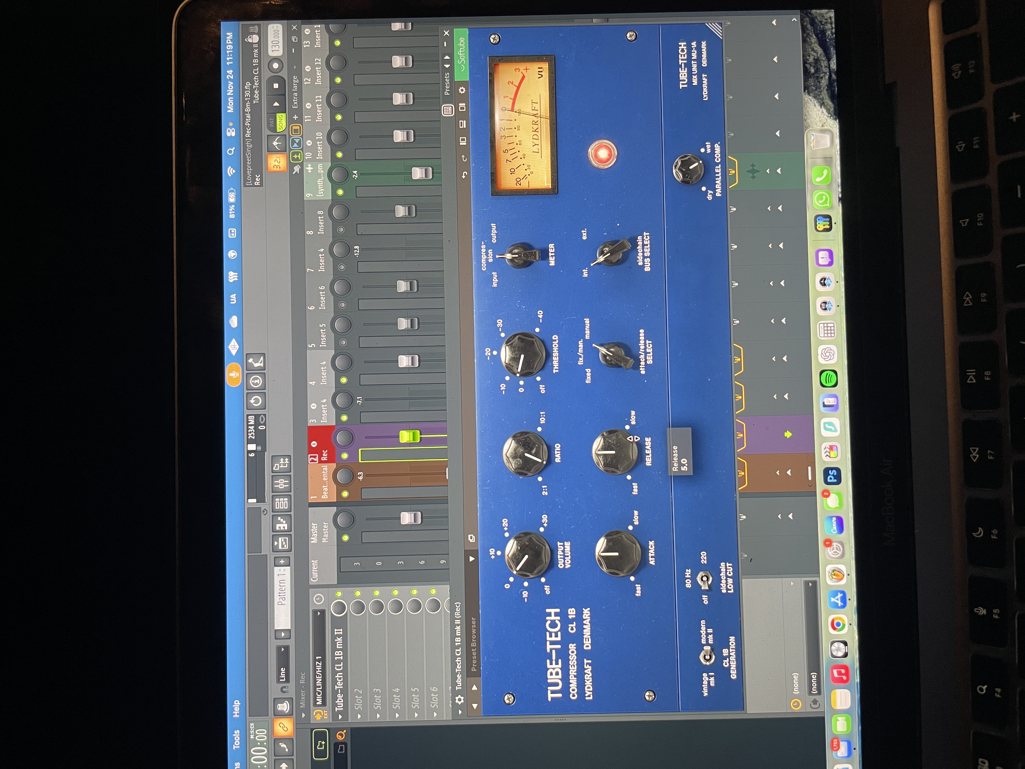The width and height of the screenshot is (1025, 769).
Task: Click the Canva icon in the Dock
Action: click(x=834, y=525)
